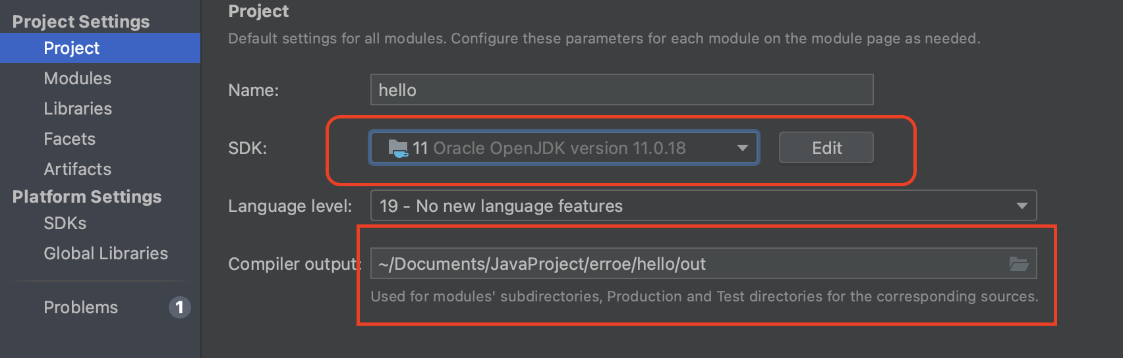
Task: Click the Problems count badge showing 1
Action: pos(179,307)
